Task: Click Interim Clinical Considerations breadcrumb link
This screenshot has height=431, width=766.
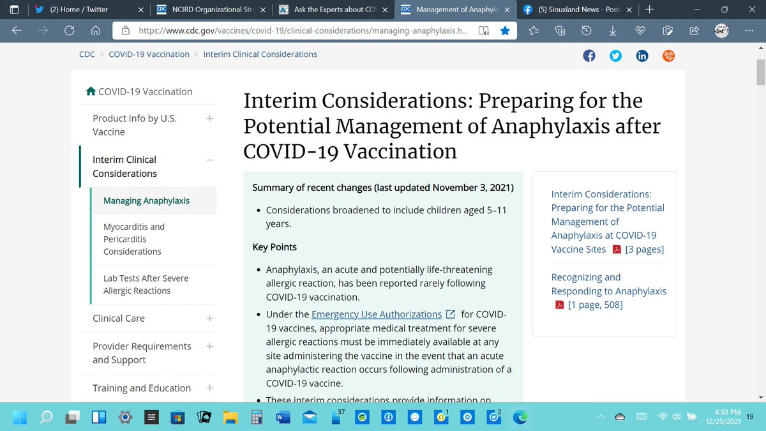Action: 260,54
